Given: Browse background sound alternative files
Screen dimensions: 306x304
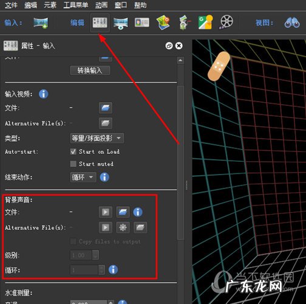Looking at the screenshot, I should pyautogui.click(x=140, y=227).
